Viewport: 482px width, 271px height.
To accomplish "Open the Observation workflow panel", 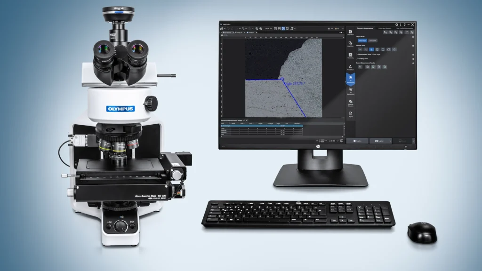I will (x=350, y=32).
